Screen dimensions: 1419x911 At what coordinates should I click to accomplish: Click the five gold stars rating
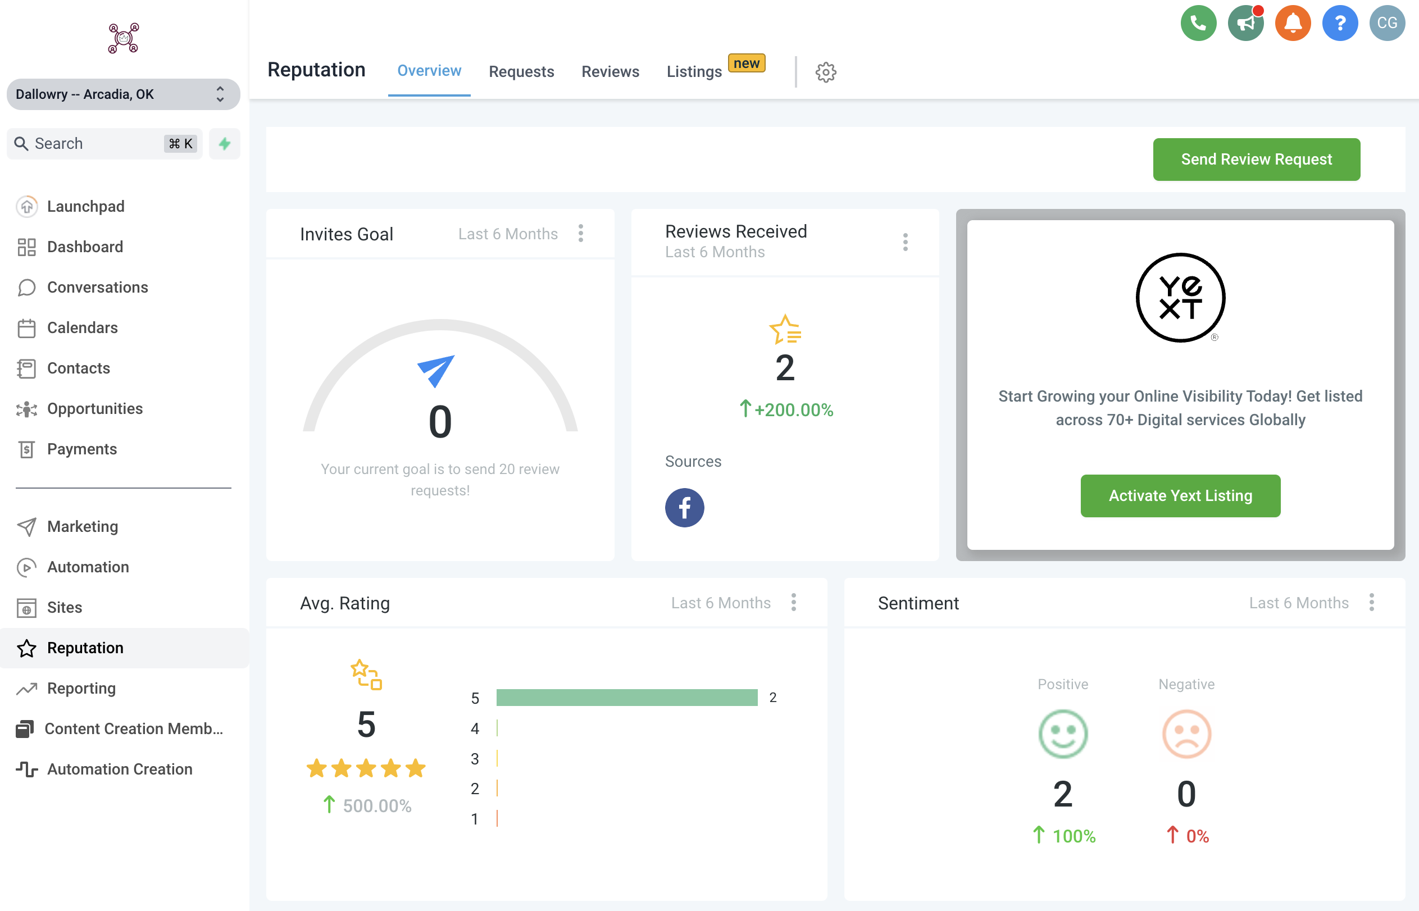point(366,768)
